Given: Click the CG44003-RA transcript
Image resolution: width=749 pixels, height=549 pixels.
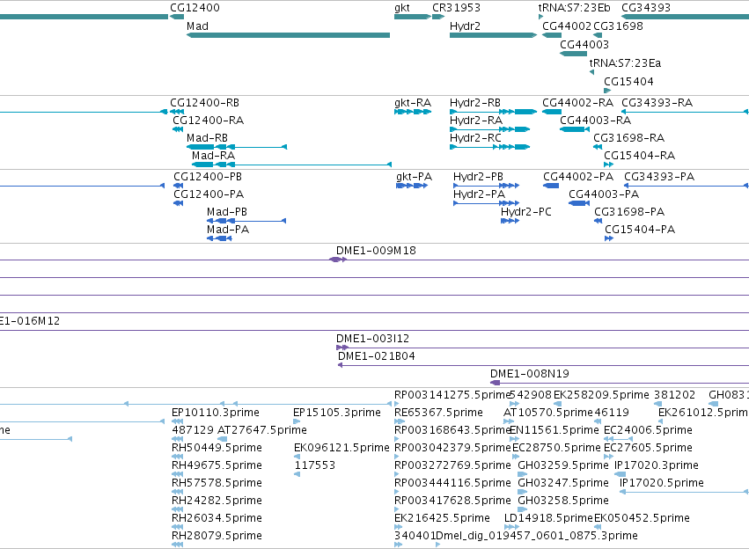Looking at the screenshot, I should (596, 121).
